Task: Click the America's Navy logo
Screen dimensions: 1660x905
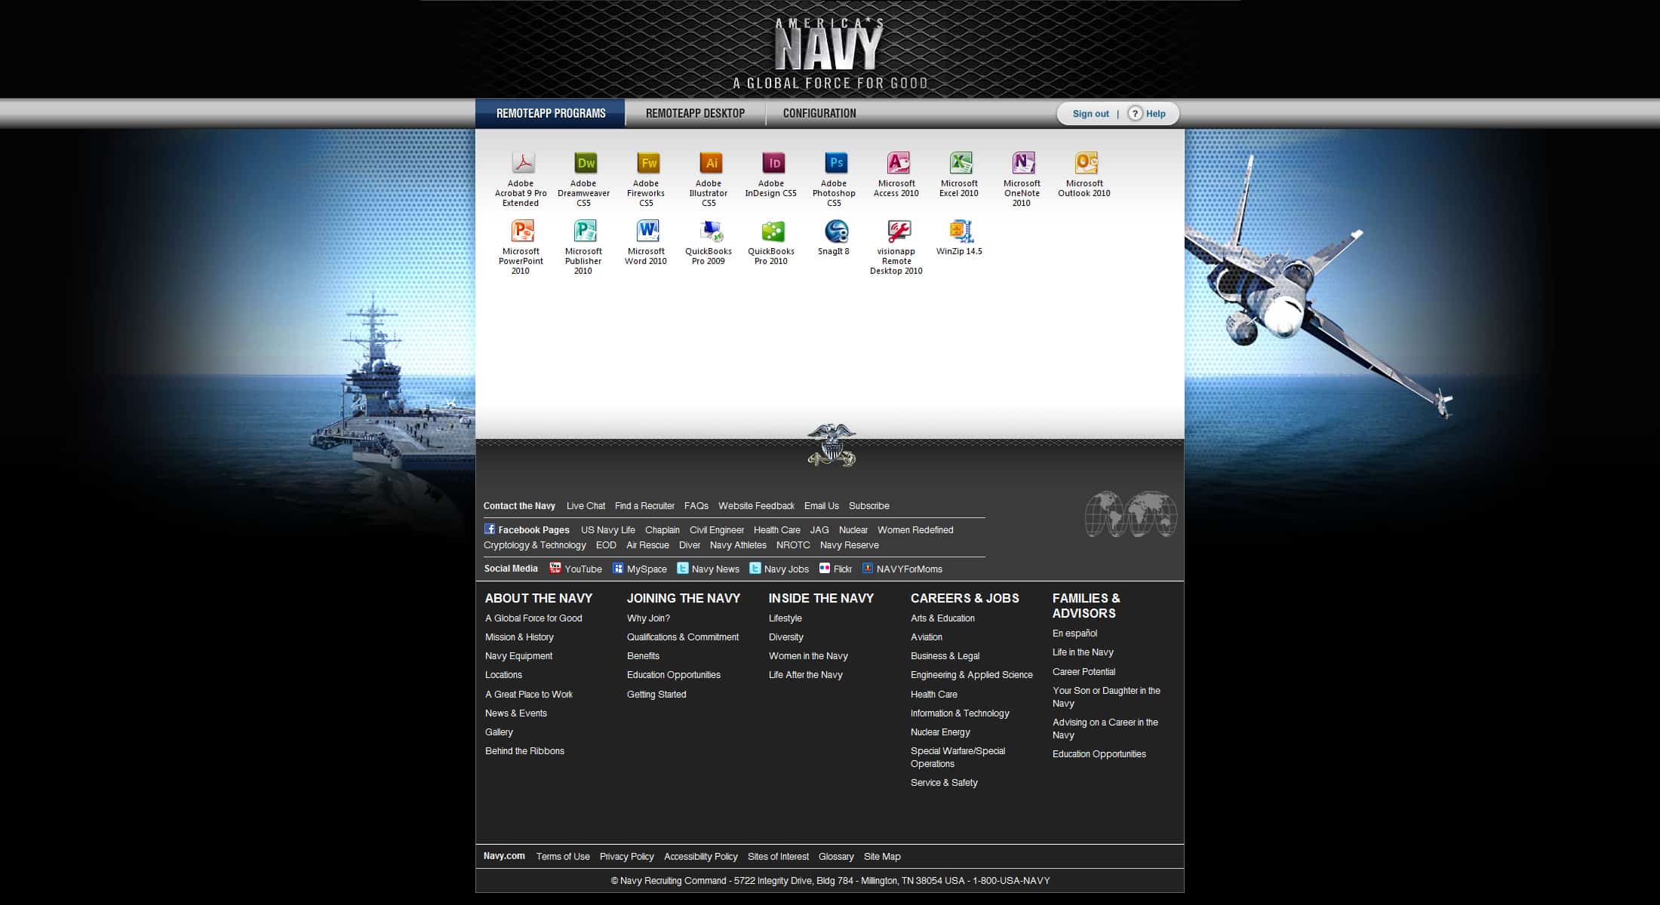Action: tap(830, 54)
